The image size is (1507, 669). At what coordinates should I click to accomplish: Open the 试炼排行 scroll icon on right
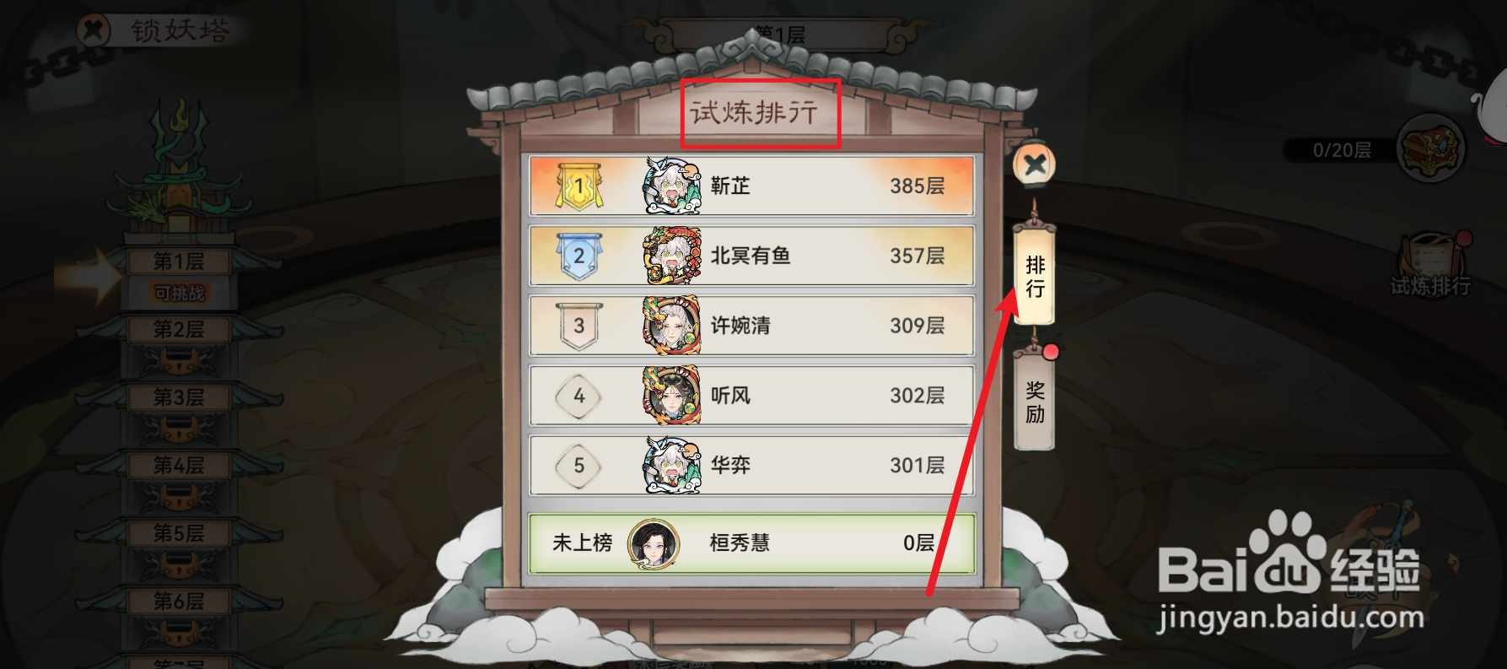click(x=1431, y=263)
